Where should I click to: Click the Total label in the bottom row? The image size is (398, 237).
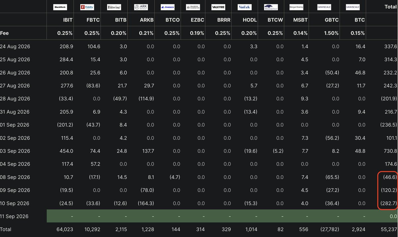tap(6, 229)
